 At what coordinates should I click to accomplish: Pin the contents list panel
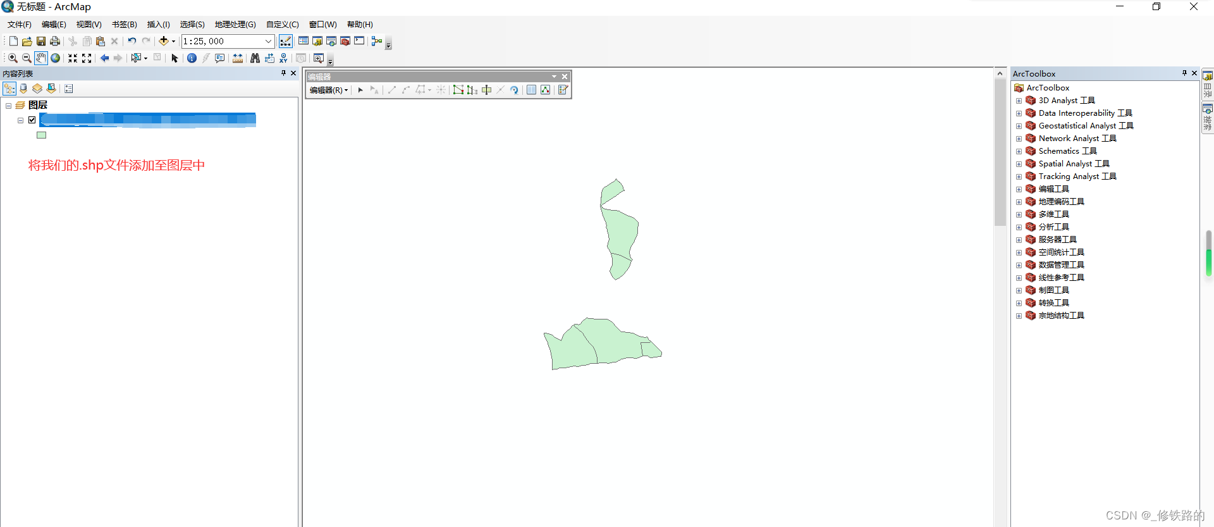click(283, 73)
